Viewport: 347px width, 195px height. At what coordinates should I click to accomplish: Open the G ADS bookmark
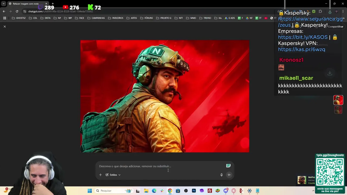pyautogui.click(x=230, y=18)
